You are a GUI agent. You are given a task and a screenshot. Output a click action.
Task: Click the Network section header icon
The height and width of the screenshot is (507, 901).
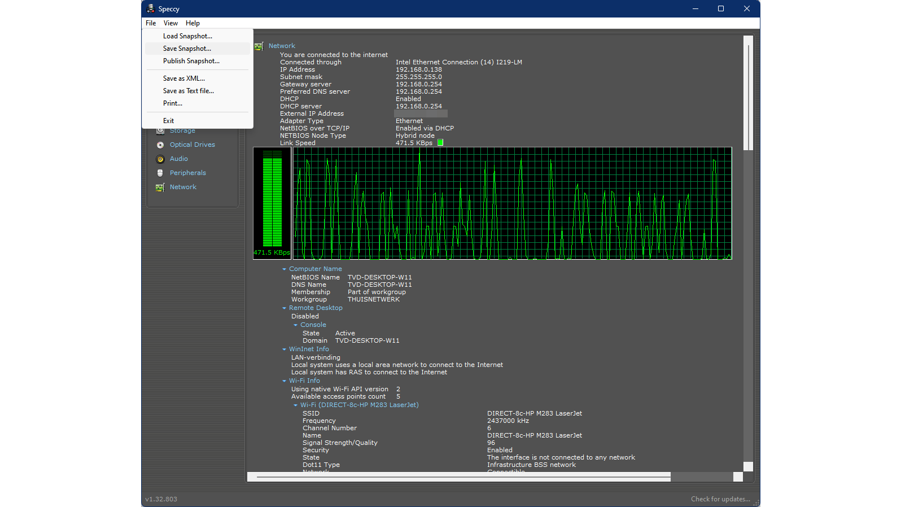click(259, 46)
